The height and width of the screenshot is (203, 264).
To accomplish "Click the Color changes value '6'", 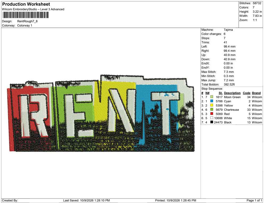I will [x=225, y=34].
